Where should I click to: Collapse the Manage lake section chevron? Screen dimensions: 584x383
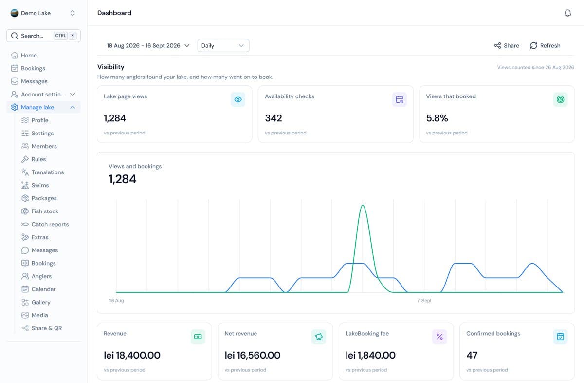pos(73,107)
